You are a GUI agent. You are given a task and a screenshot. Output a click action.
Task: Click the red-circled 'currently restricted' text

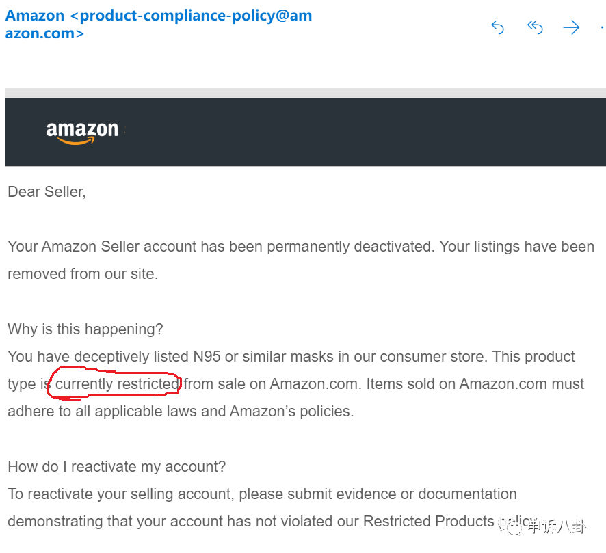click(x=117, y=384)
